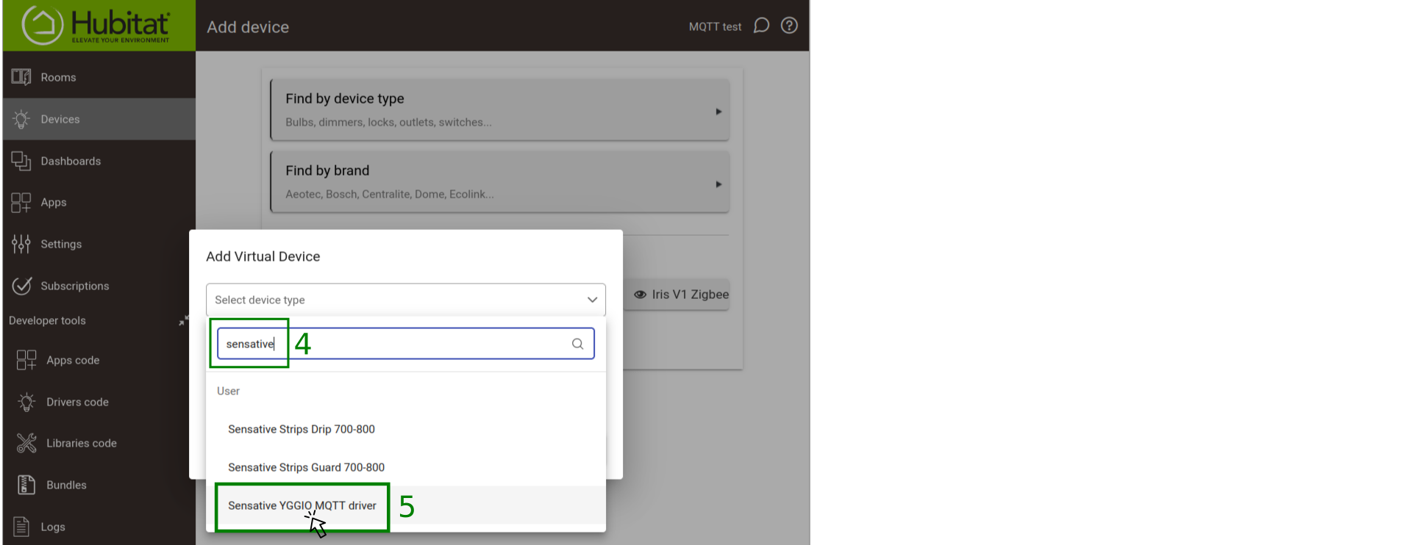
Task: Click the sensative search input field
Action: pyautogui.click(x=406, y=344)
